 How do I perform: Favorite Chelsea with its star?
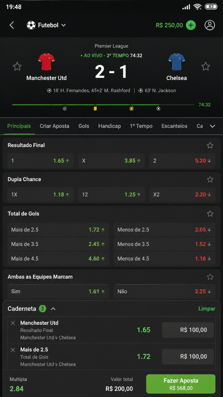[x=206, y=66]
